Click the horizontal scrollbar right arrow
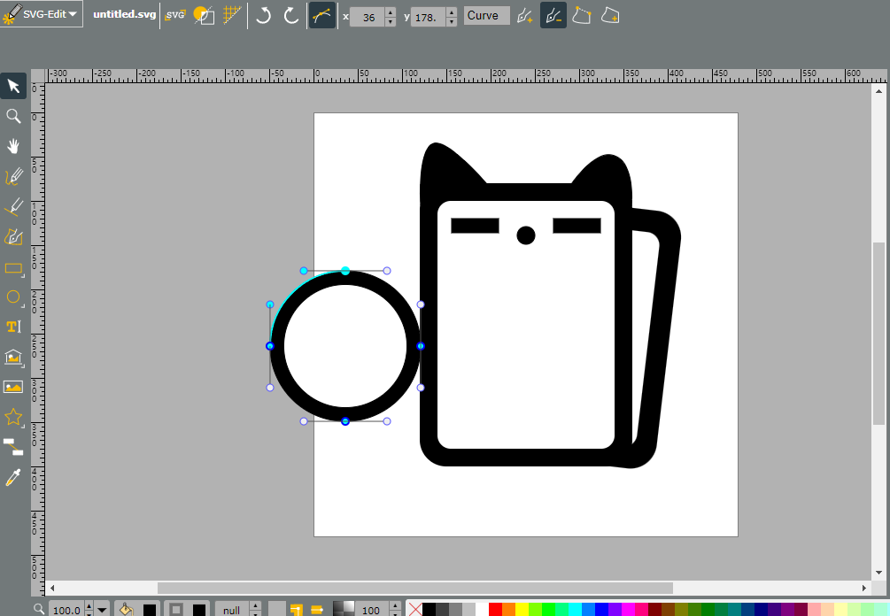 click(864, 588)
